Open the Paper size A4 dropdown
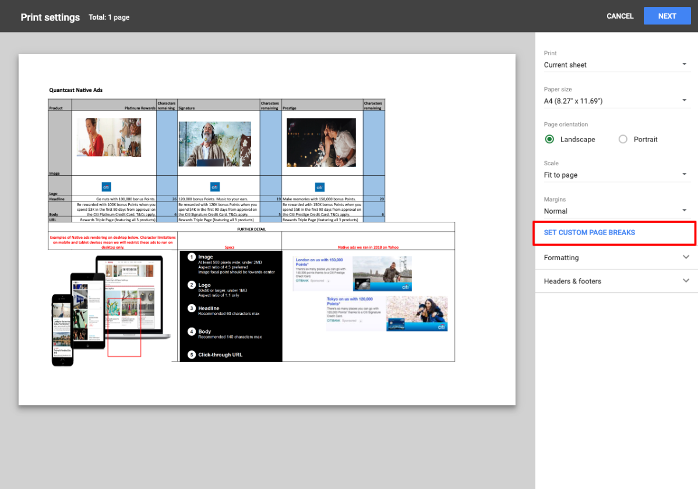 [615, 101]
